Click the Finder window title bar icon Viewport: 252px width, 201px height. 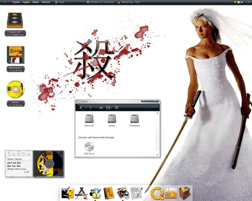(77, 101)
